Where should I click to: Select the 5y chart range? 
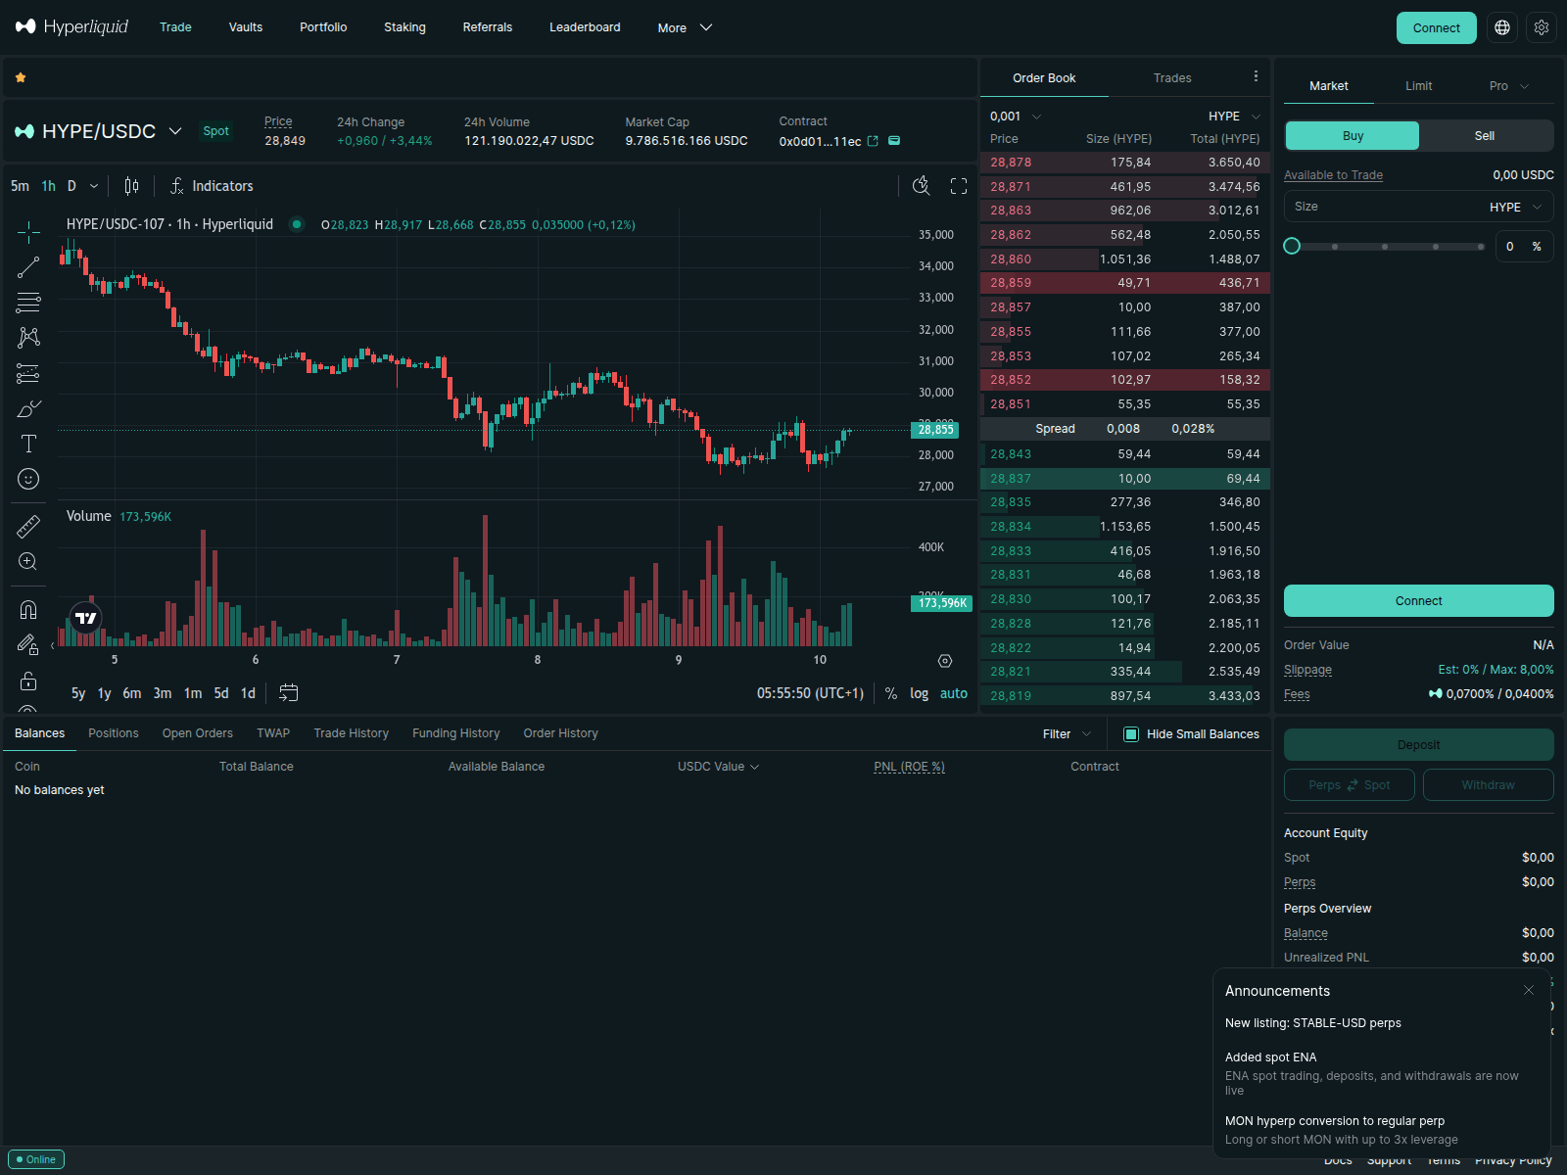click(x=78, y=693)
